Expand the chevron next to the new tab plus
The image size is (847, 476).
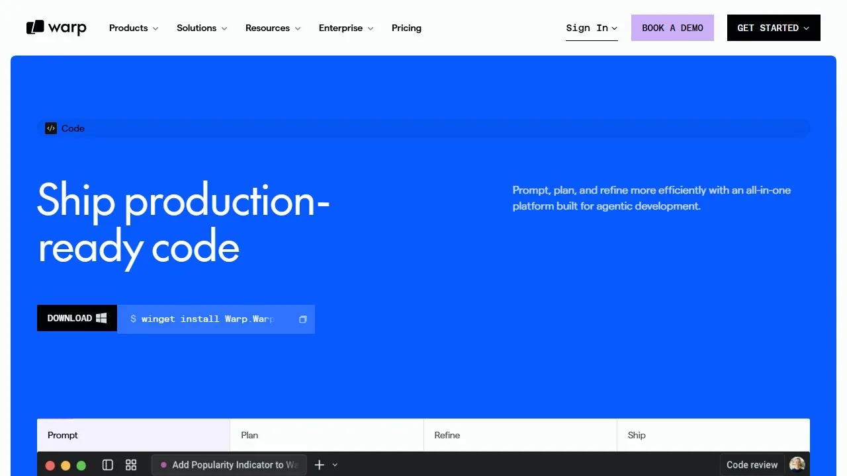[335, 465]
